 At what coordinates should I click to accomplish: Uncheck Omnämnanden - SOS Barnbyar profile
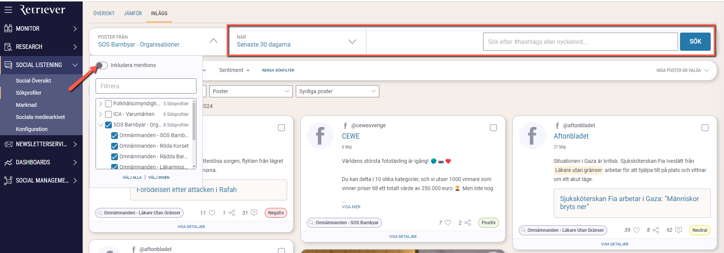[x=115, y=135]
